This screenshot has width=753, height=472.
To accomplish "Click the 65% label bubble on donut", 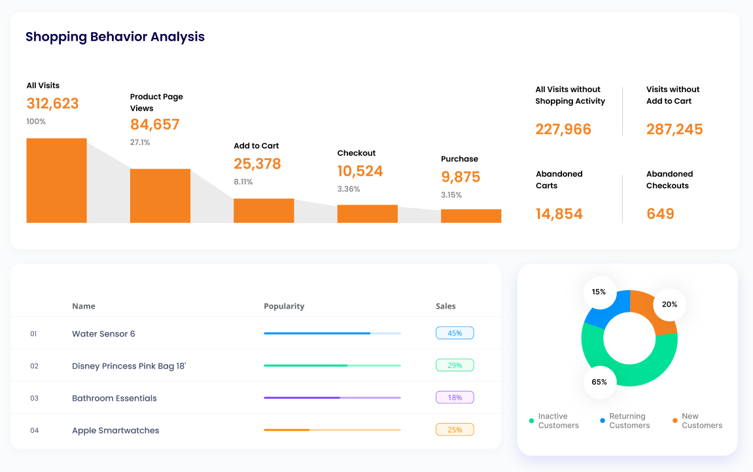I will (x=599, y=381).
